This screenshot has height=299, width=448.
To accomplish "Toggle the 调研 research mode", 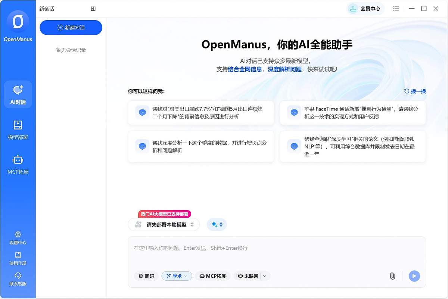I will click(146, 276).
